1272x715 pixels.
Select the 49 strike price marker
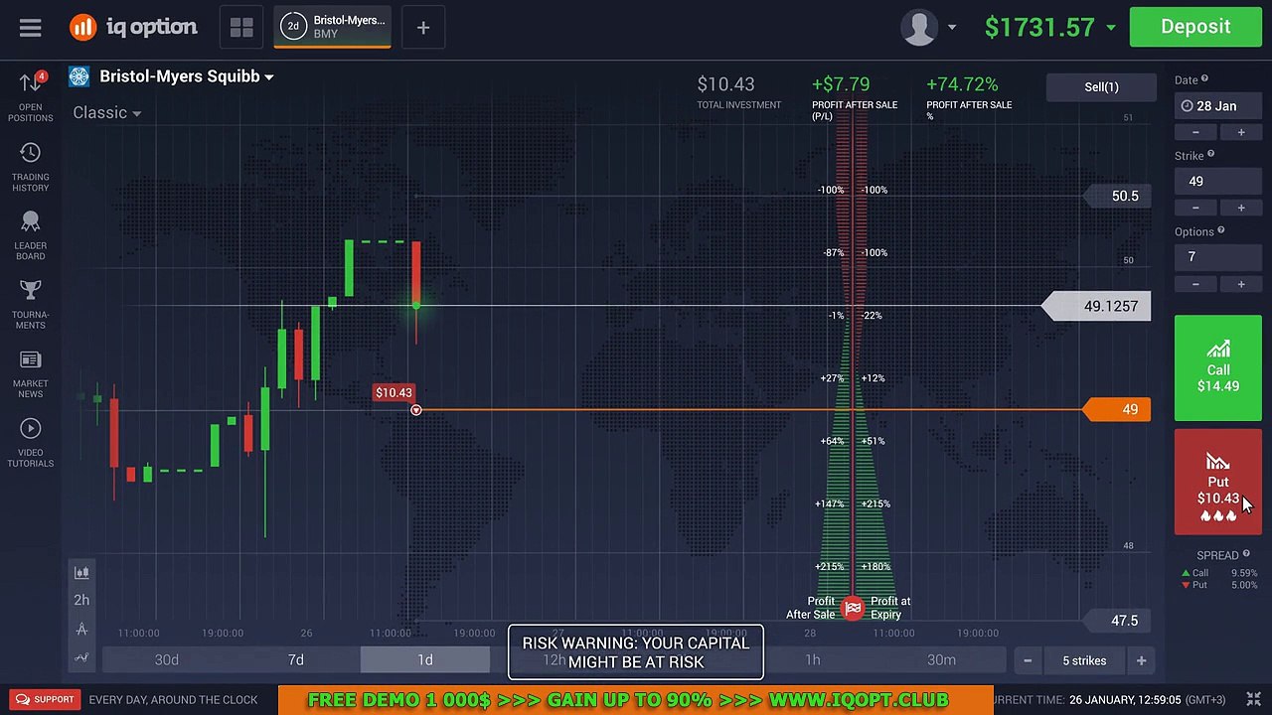click(1116, 409)
